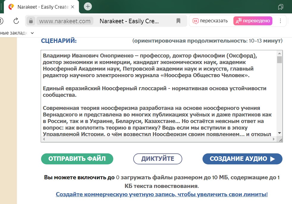Click the vertical scrollbar thumb of the script
This screenshot has height=204, width=292.
[279, 60]
